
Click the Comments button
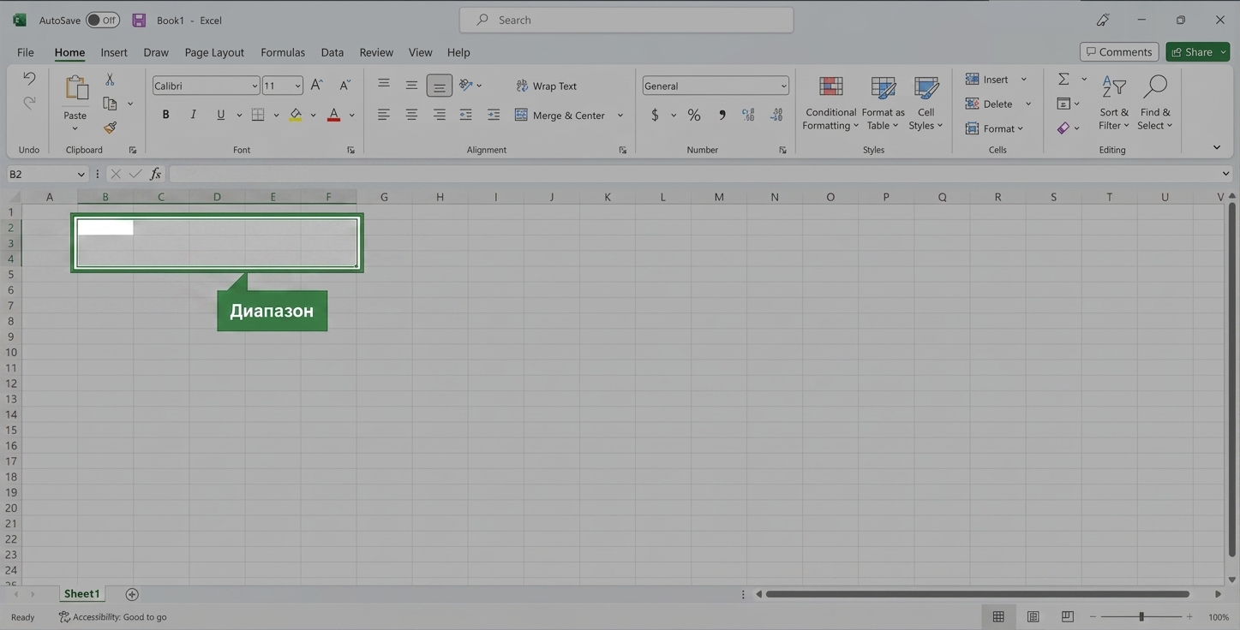(1119, 51)
